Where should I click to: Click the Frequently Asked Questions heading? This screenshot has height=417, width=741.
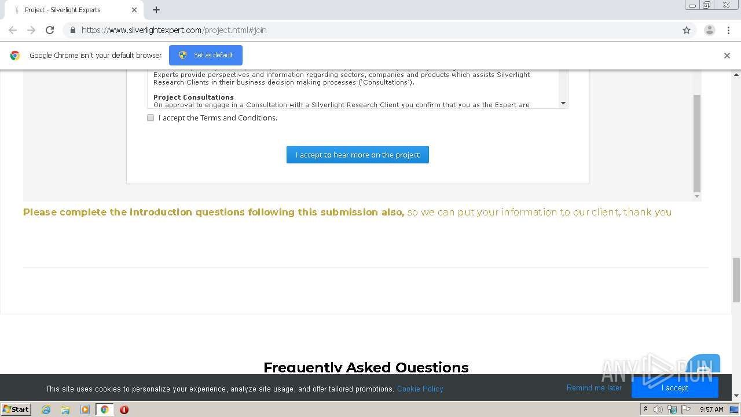366,367
